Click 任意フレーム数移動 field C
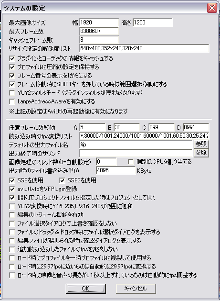This screenshot has width=220, height=301. [161, 127]
